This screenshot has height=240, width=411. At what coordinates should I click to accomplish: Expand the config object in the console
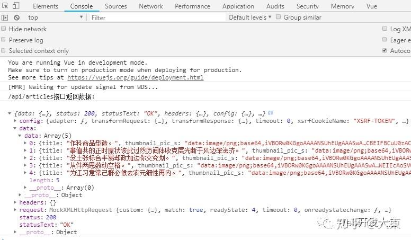pos(15,121)
